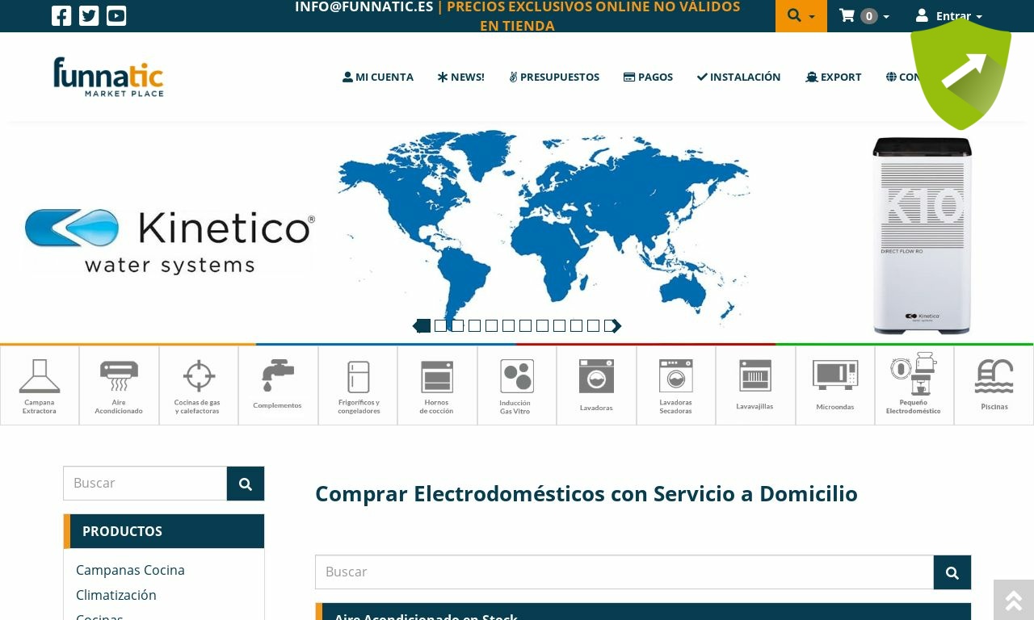Navigate to the INSTALACIÓN menu item

point(739,77)
